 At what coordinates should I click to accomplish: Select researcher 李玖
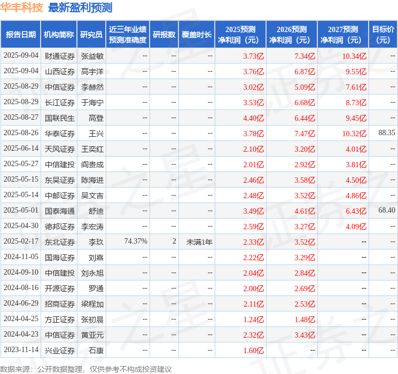coord(96,242)
